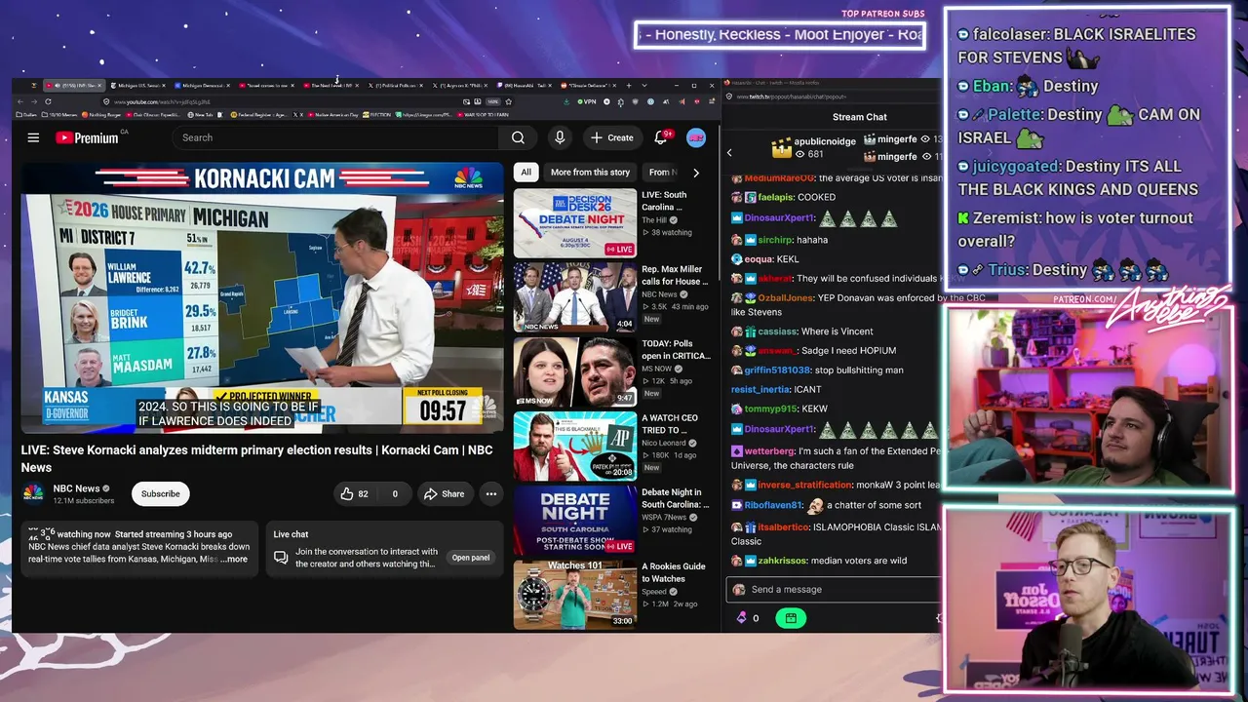
Task: Open more actions menu under the video
Action: (491, 494)
